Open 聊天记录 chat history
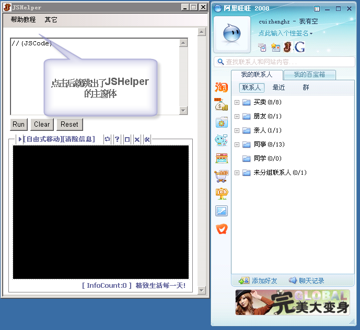Viewport: 360px width, 330px height. 306,281
